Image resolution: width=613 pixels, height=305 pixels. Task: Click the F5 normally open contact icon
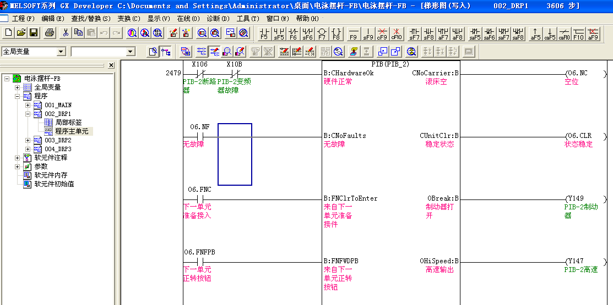click(264, 34)
